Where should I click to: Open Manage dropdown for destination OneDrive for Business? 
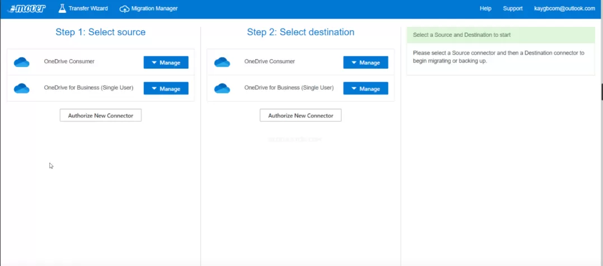coord(366,88)
